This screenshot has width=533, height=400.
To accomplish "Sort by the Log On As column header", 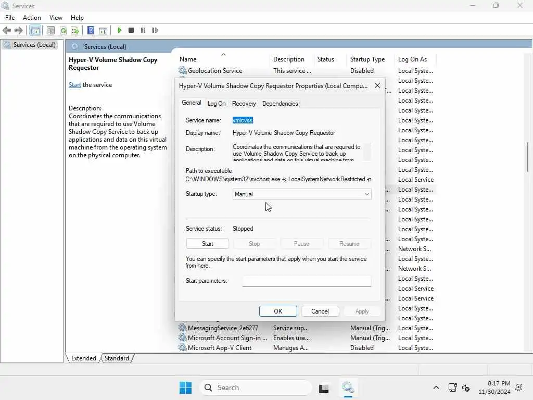I will tap(415, 59).
